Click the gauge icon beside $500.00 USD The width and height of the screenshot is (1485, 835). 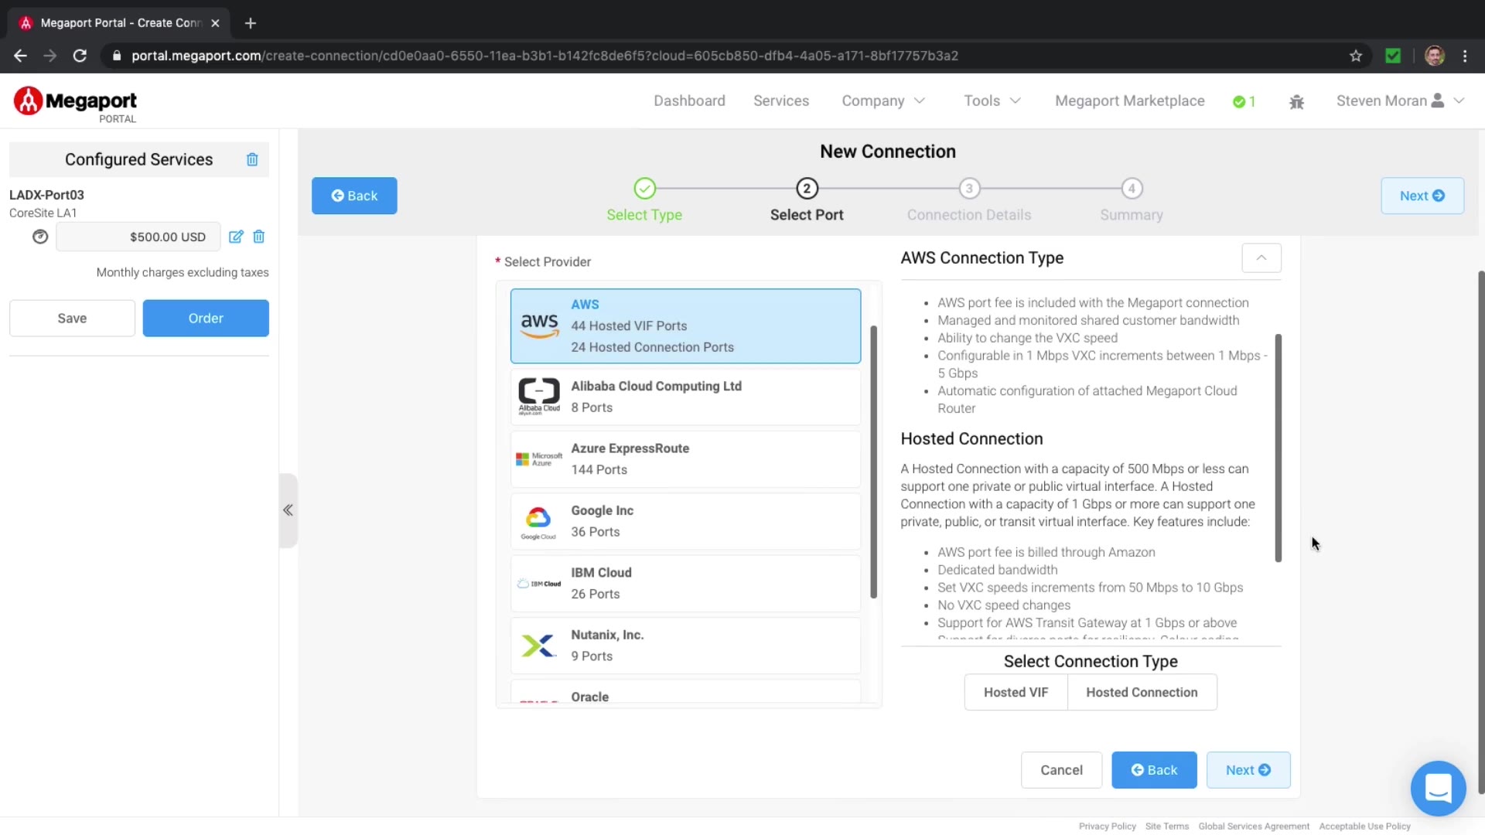click(40, 237)
